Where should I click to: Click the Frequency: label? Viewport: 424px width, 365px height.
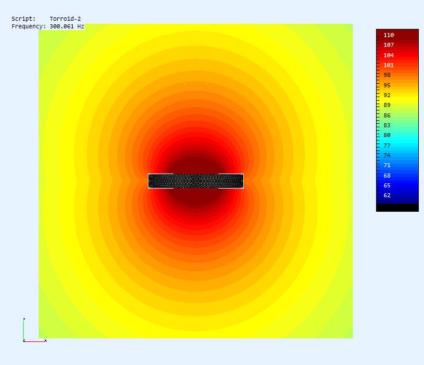(x=29, y=26)
